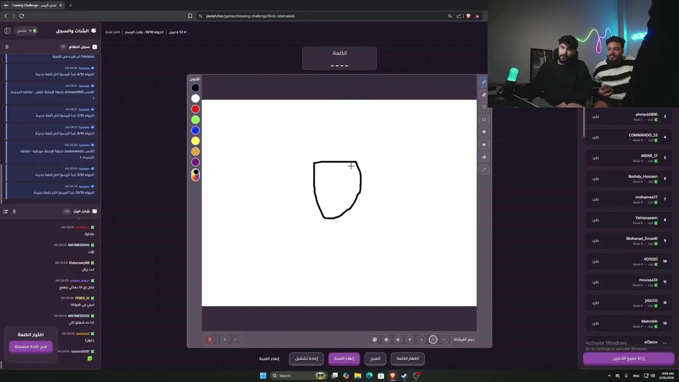679x382 pixels.
Task: Click the فتح نافذة منفصلة button
Action: point(31,346)
